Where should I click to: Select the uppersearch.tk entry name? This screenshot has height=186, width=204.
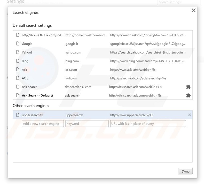[x=32, y=115]
